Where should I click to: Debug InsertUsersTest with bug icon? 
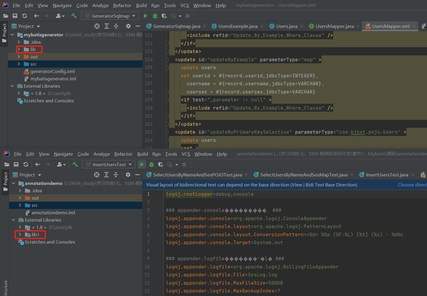[x=152, y=164]
